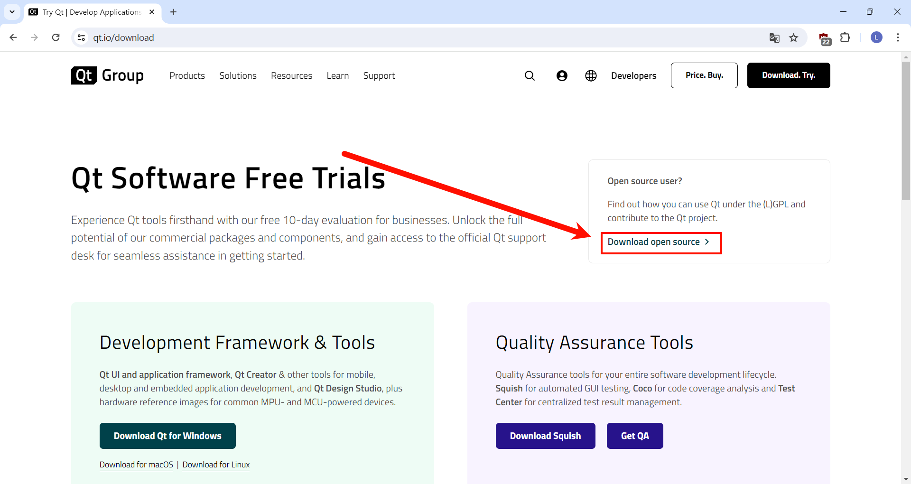Bookmark this page with the star icon
This screenshot has height=484, width=911.
793,38
